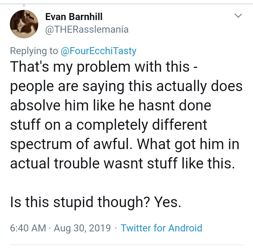Click the line "people are saying this actually does"
The height and width of the screenshot is (249, 253).
point(126,86)
